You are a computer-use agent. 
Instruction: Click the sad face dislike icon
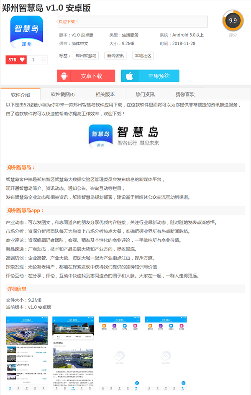[43, 60]
